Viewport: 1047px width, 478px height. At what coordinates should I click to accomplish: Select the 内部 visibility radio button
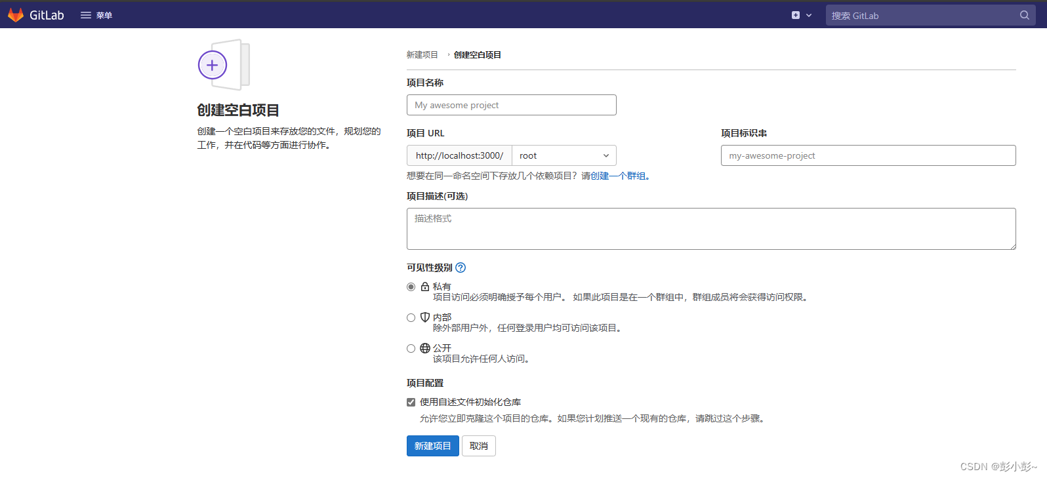[411, 317]
